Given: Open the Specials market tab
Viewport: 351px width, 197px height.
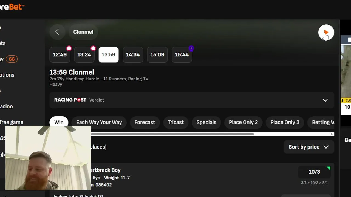Looking at the screenshot, I should (x=206, y=122).
